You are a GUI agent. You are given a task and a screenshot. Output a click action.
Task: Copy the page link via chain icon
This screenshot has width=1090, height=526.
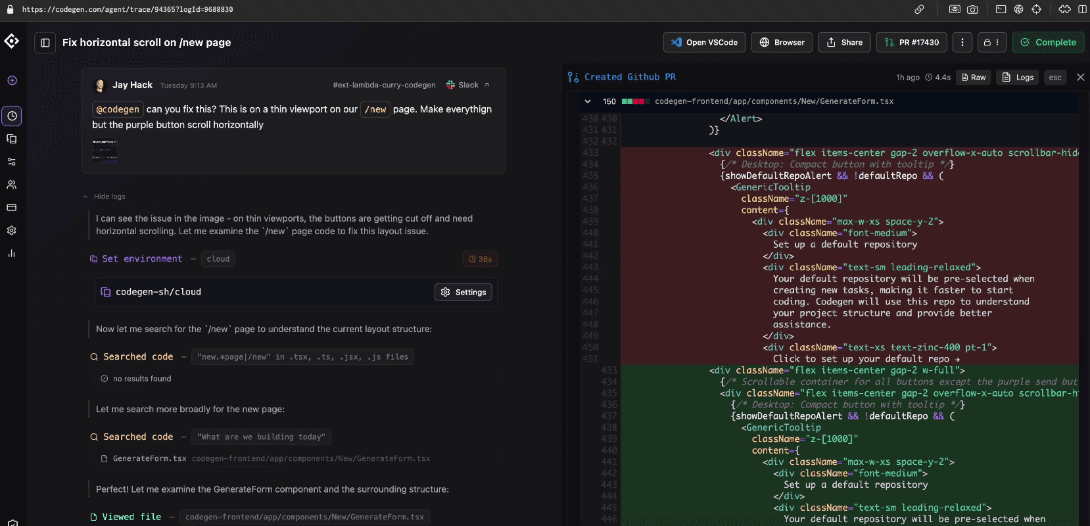pyautogui.click(x=919, y=9)
